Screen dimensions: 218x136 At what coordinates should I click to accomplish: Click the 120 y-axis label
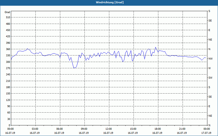click(8, 100)
